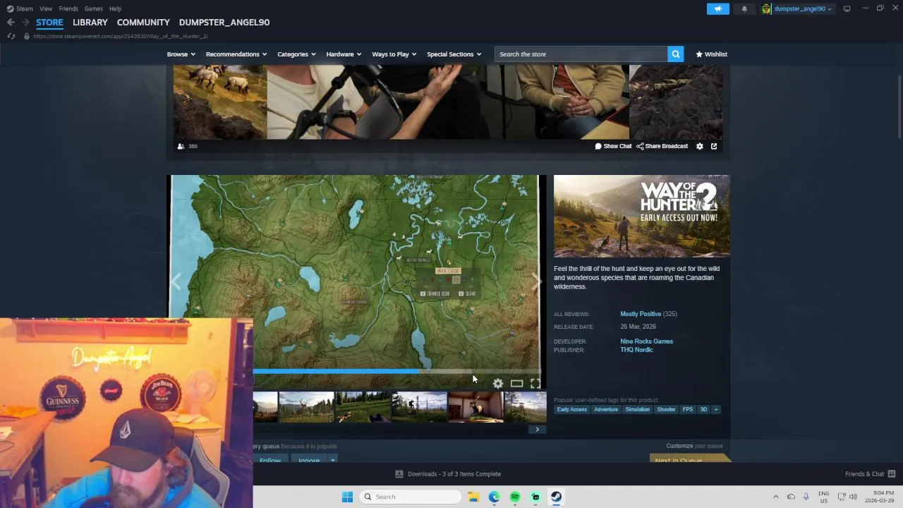Open Friends & Chat icon
The height and width of the screenshot is (508, 903).
892,474
